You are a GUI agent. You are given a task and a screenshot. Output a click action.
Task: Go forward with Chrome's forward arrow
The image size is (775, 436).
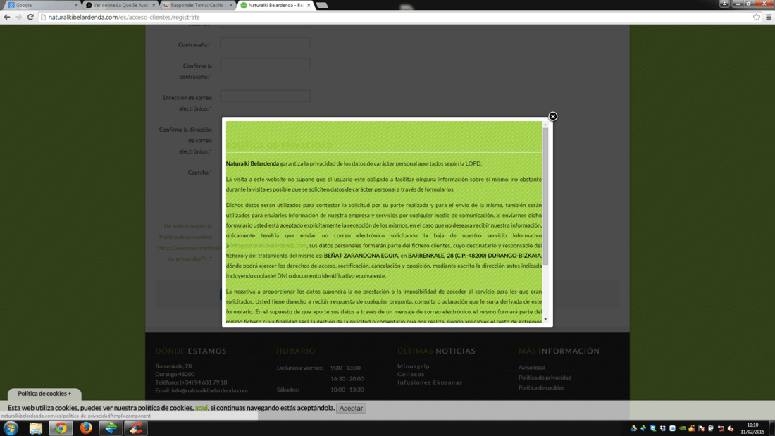[18, 17]
